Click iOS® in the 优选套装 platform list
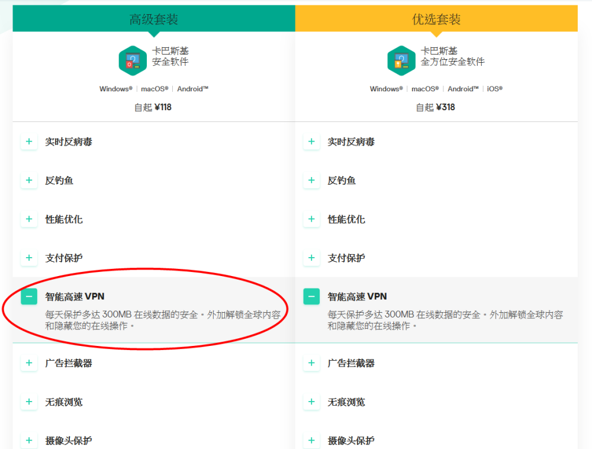This screenshot has height=449, width=592. (x=494, y=89)
